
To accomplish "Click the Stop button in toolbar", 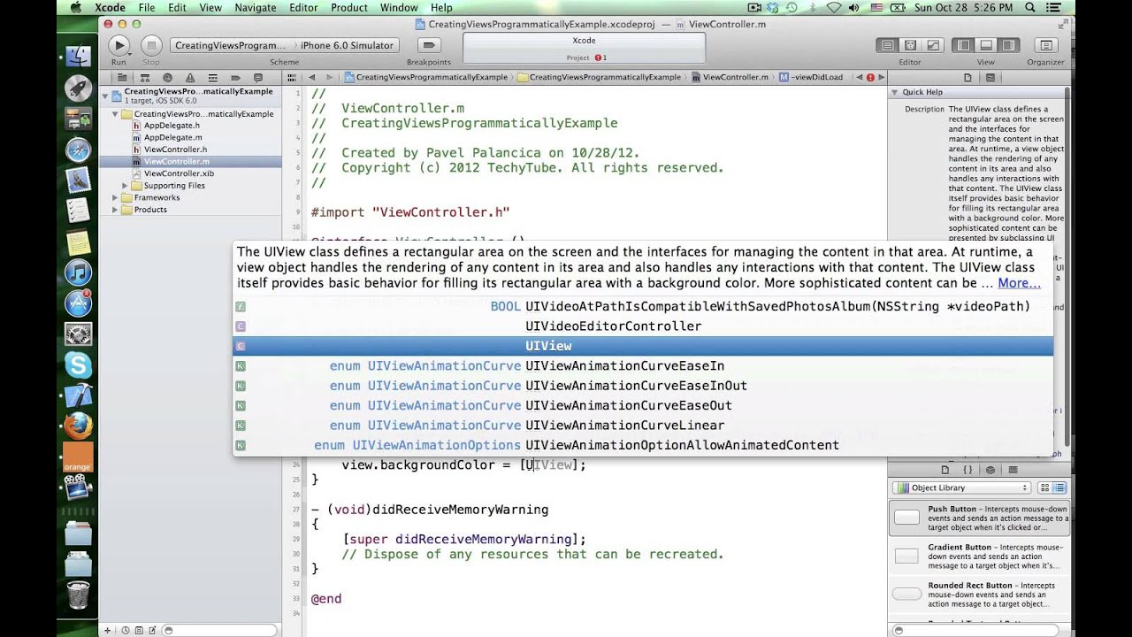I will point(151,45).
